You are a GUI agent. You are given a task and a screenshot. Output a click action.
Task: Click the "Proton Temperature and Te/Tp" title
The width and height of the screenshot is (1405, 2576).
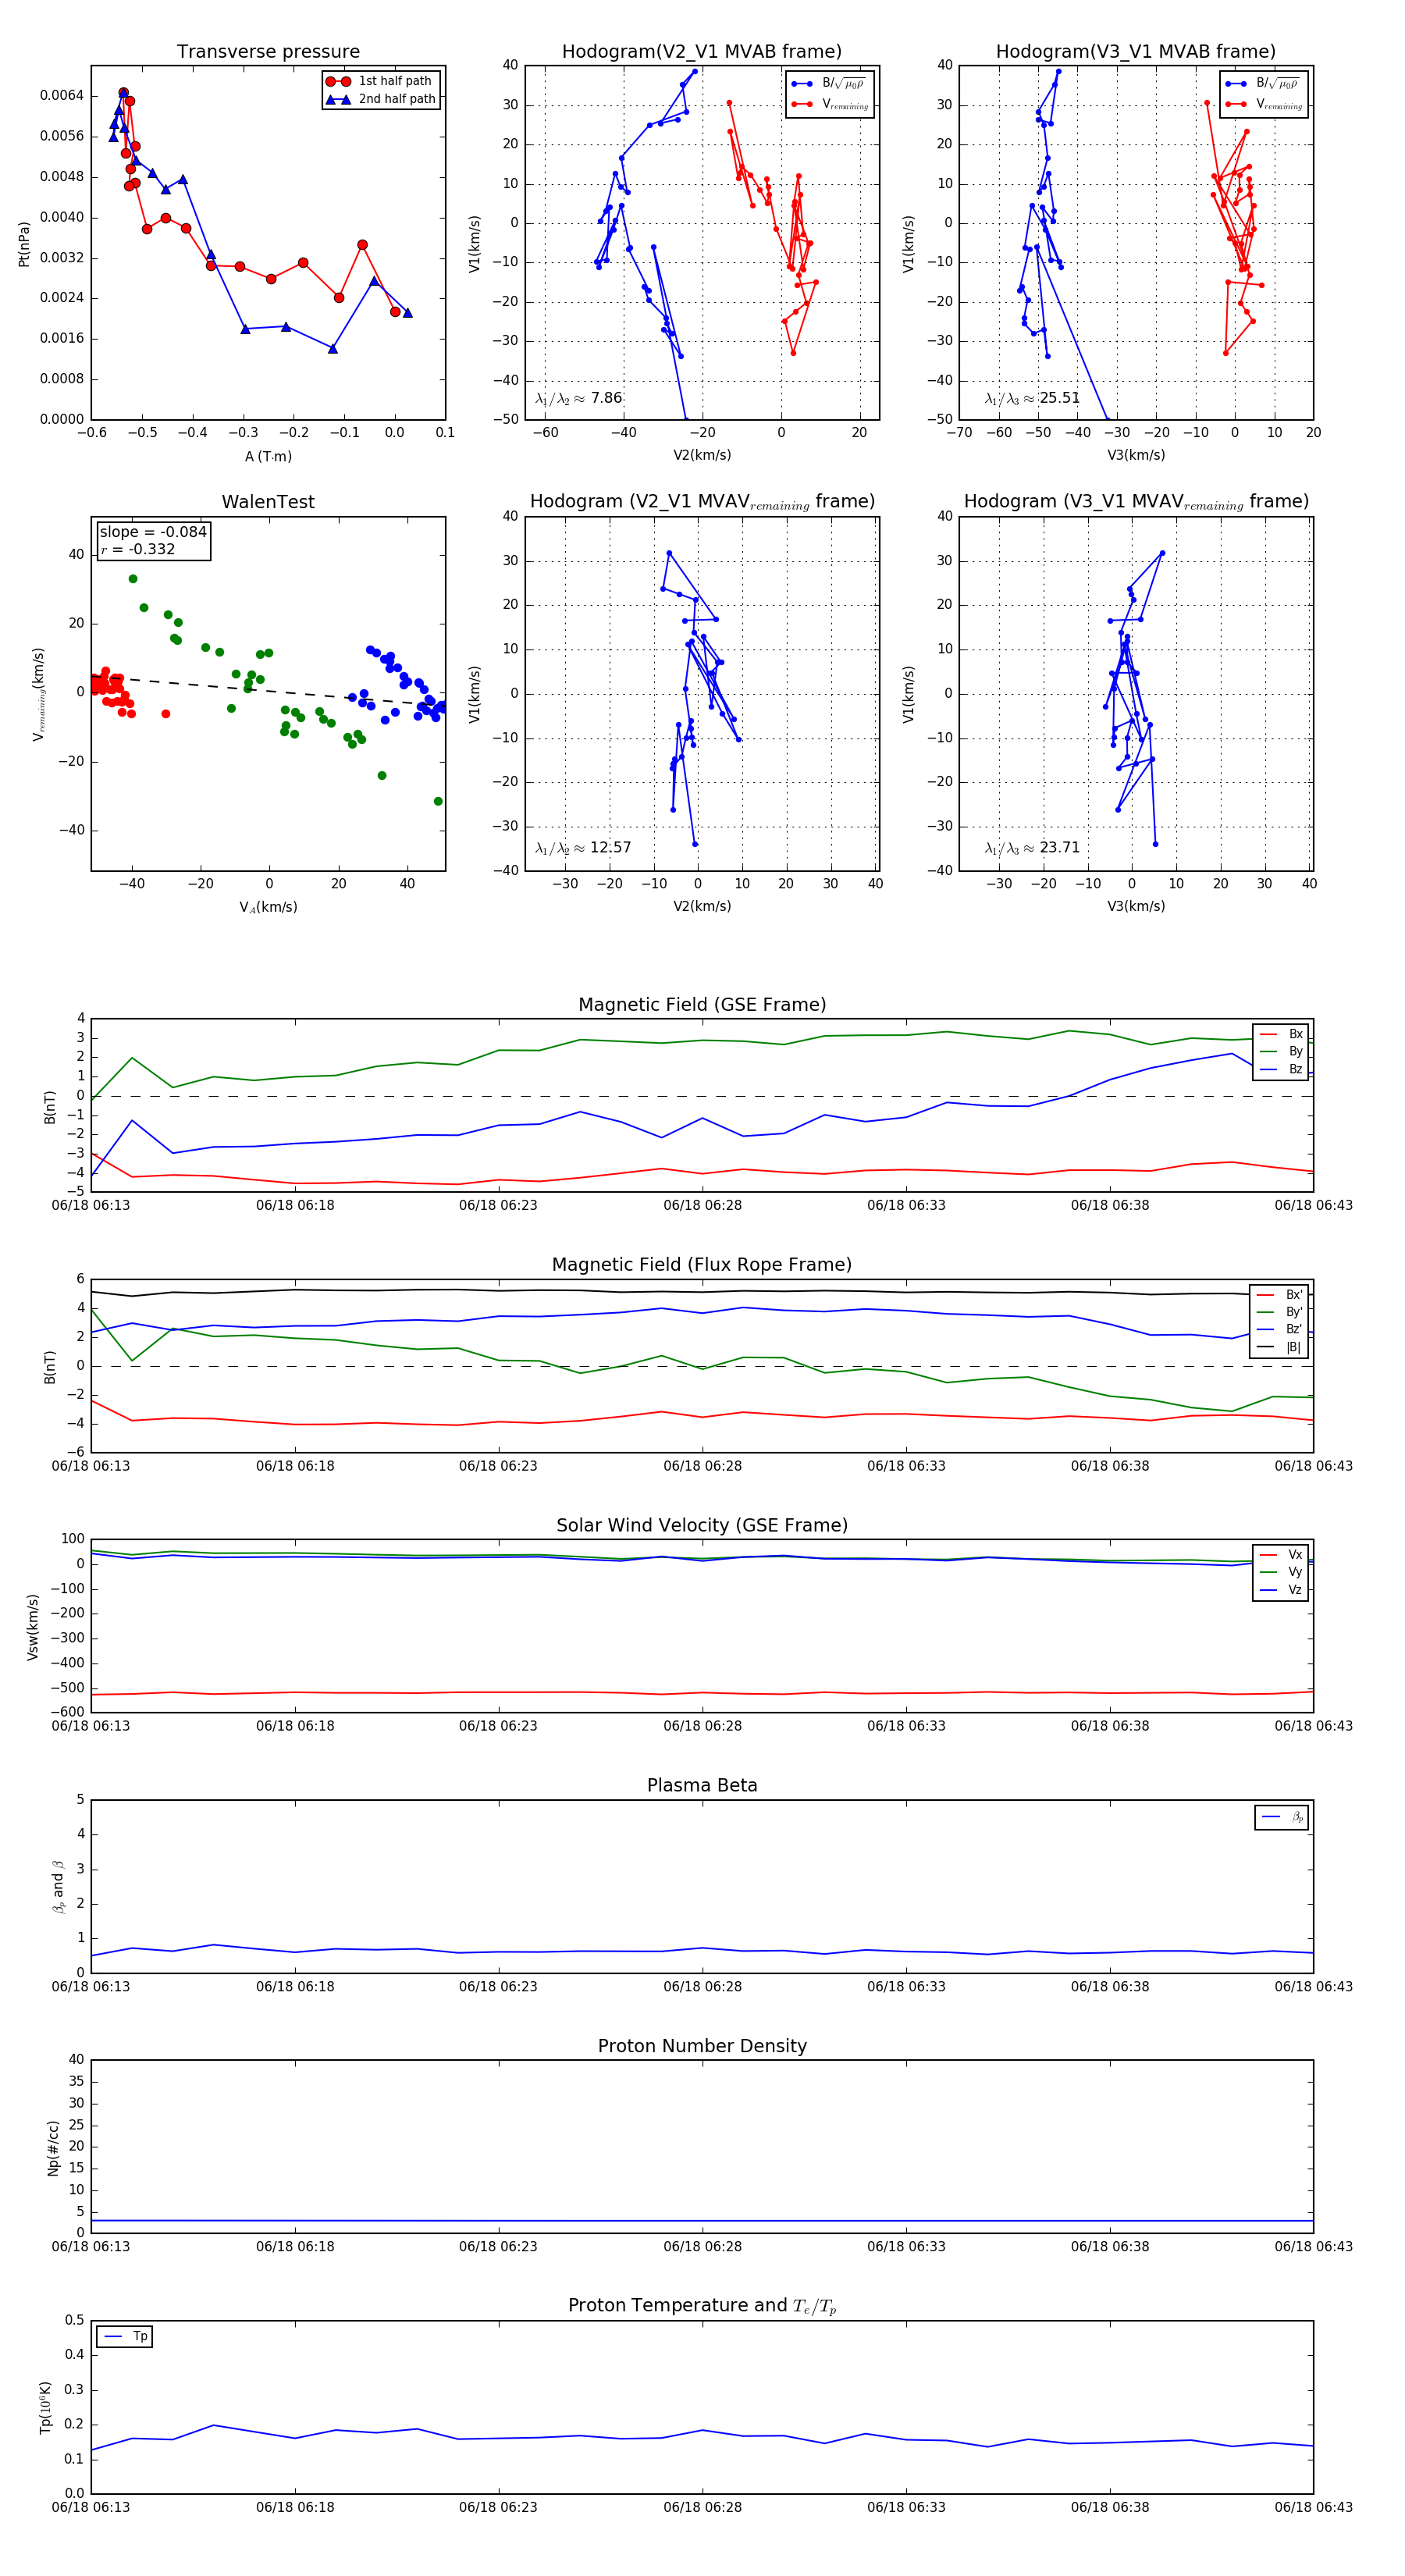(x=701, y=2306)
